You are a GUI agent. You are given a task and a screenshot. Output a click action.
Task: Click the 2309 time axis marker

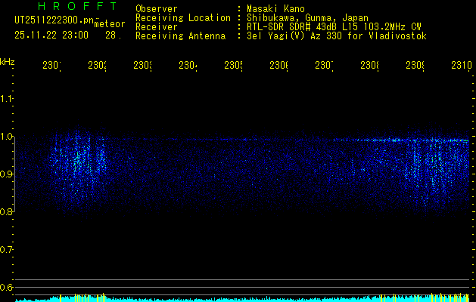(x=415, y=66)
